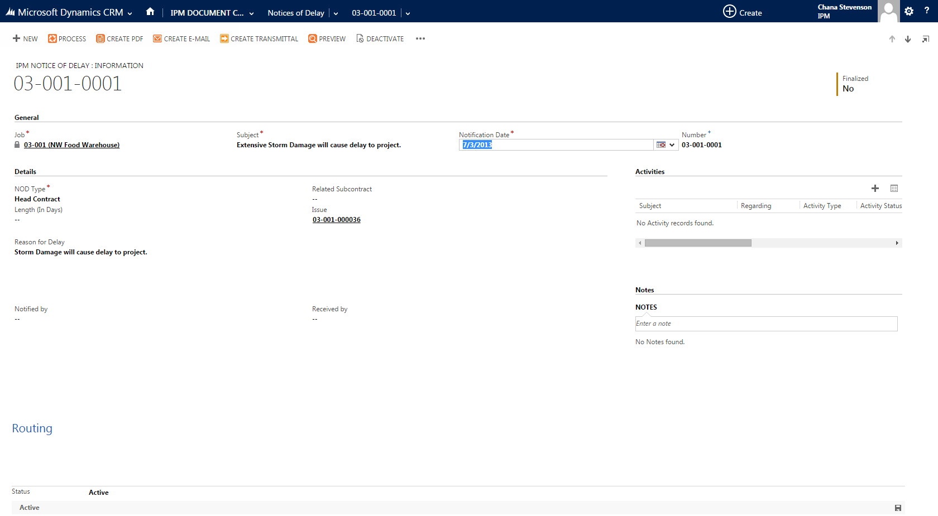Viewport: 938px width, 516px height.
Task: Reveal more commands via the ellipsis menu
Action: [420, 38]
